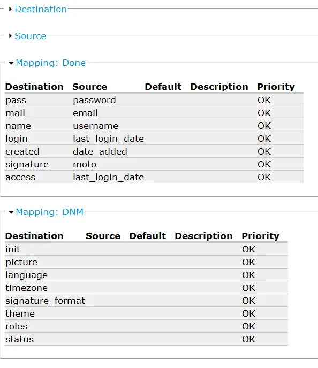Click the moto source cell

coord(85,165)
